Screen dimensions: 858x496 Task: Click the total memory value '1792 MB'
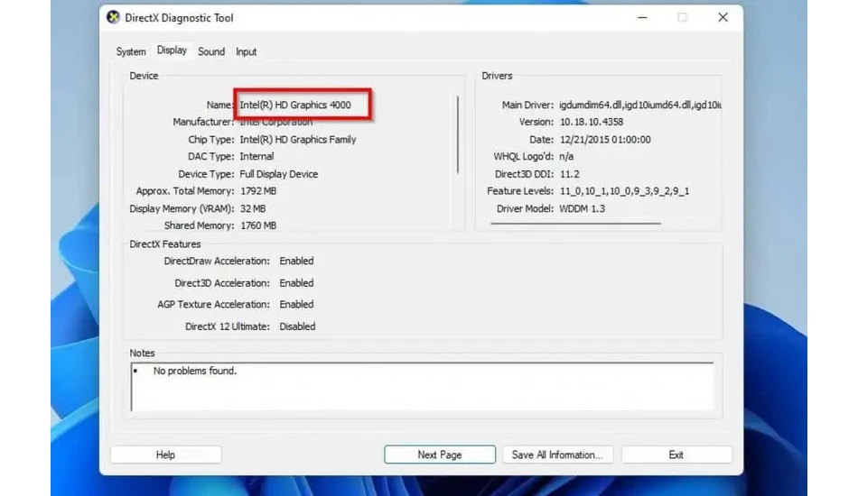pyautogui.click(x=258, y=191)
